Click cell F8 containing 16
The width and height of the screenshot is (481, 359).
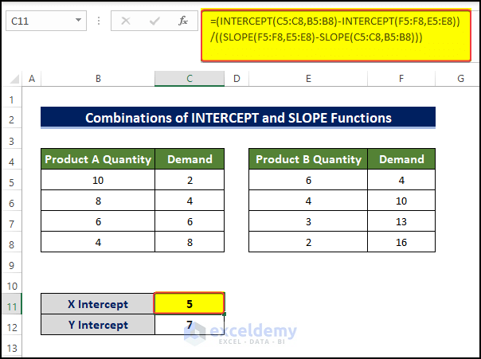coord(401,242)
